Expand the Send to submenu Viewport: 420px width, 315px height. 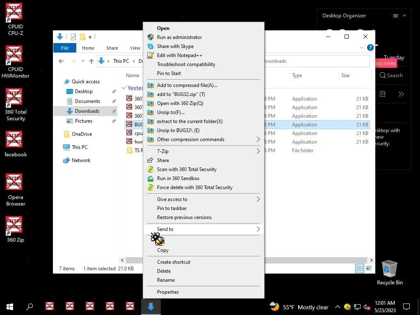tap(203, 229)
